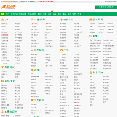Open the 笔记本 link under 二手
This screenshot has height=117, width=117.
(76, 63)
